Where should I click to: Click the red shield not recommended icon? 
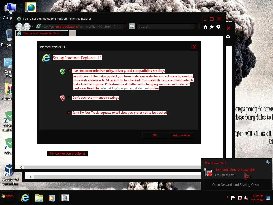pyautogui.click(x=62, y=98)
